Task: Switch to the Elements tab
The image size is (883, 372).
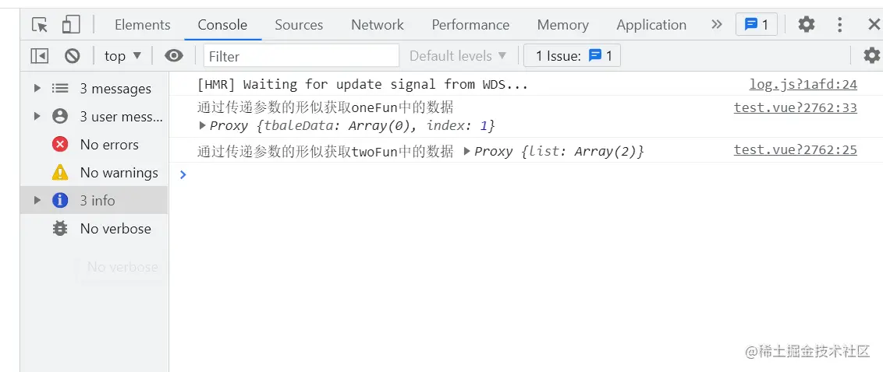Action: click(x=142, y=25)
